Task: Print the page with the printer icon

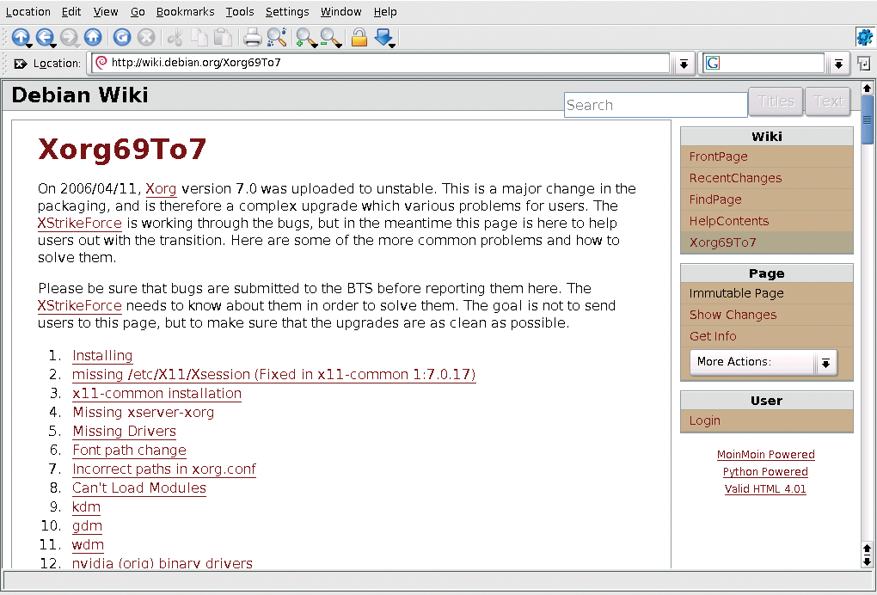Action: coord(252,38)
